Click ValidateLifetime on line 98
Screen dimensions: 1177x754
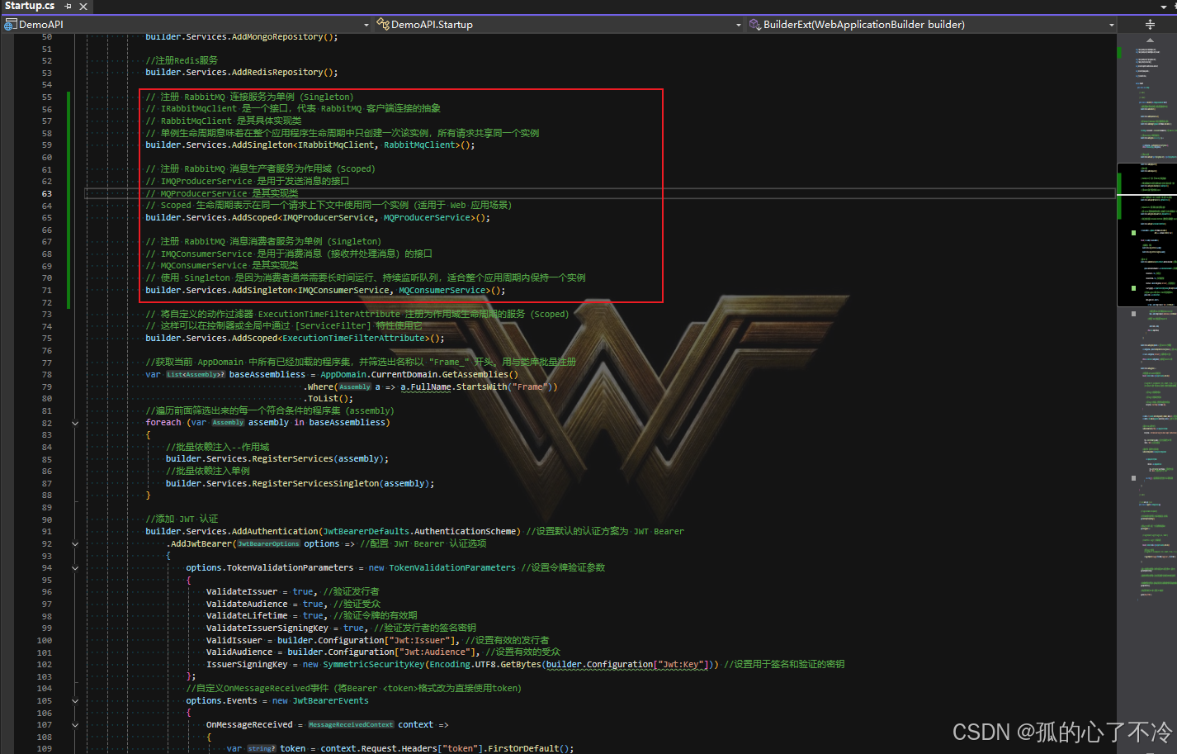click(x=247, y=616)
